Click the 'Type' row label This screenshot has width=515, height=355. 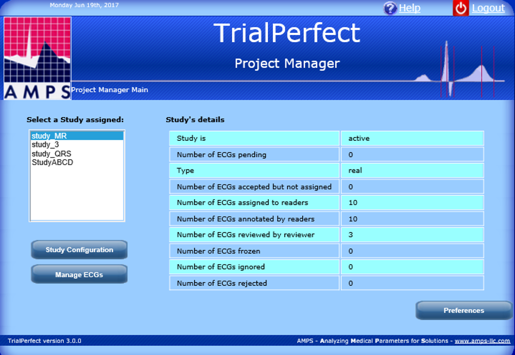click(x=185, y=171)
